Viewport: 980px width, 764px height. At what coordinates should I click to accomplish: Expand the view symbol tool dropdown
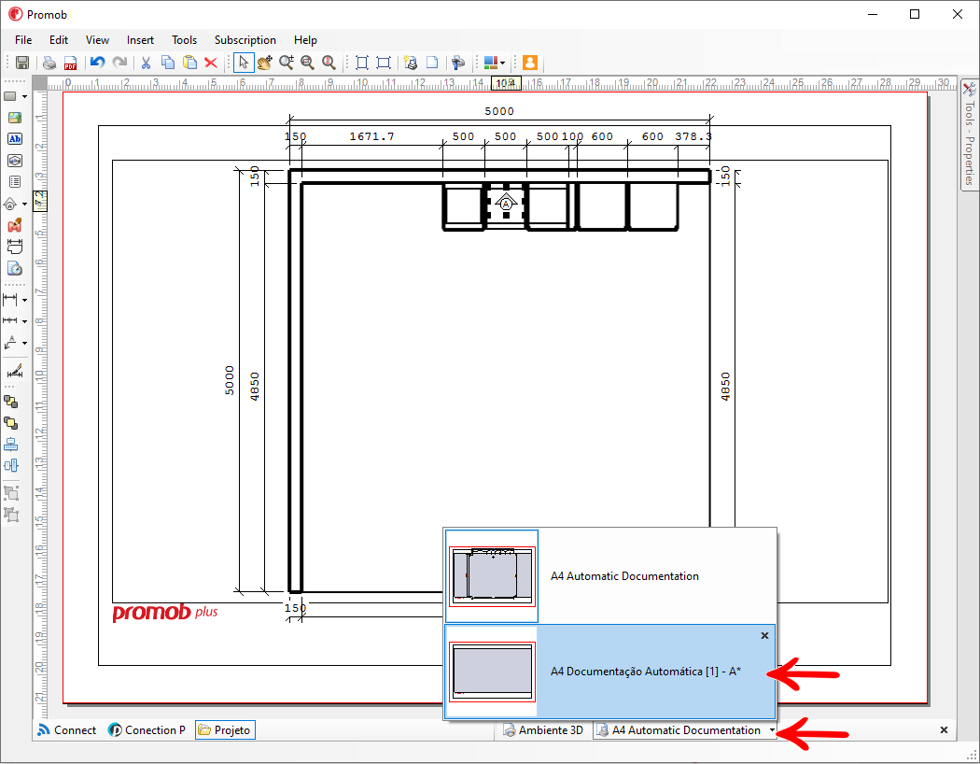click(x=24, y=205)
